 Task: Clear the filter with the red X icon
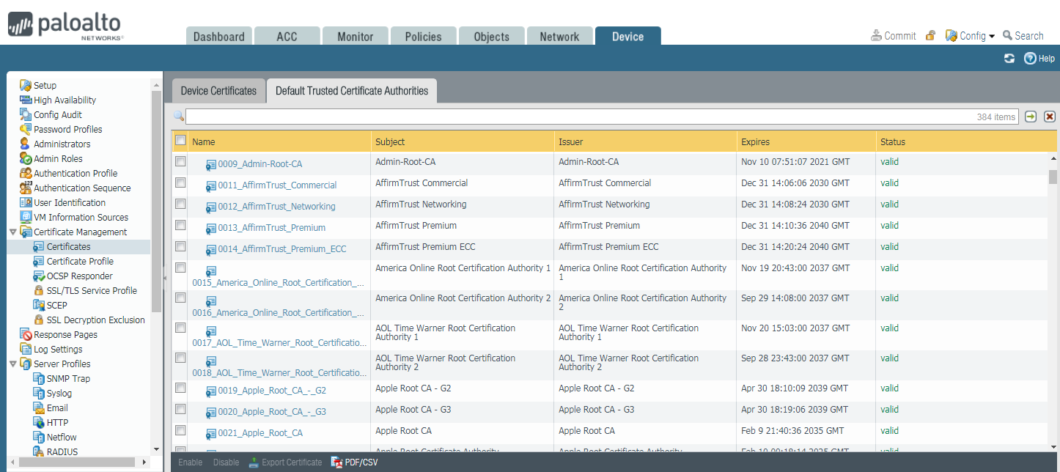1050,117
